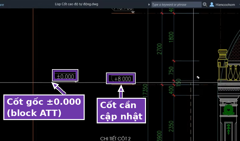Image resolution: width=240 pixels, height=141 pixels.
Task: Select the +8.000 elevation block text
Action: [123, 79]
